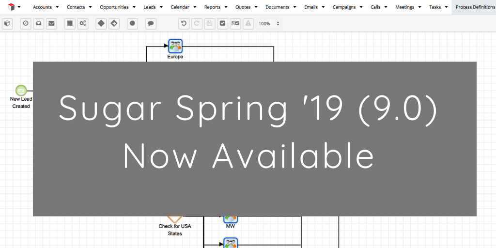Undo the last designer change
The width and height of the screenshot is (496, 248).
184,23
